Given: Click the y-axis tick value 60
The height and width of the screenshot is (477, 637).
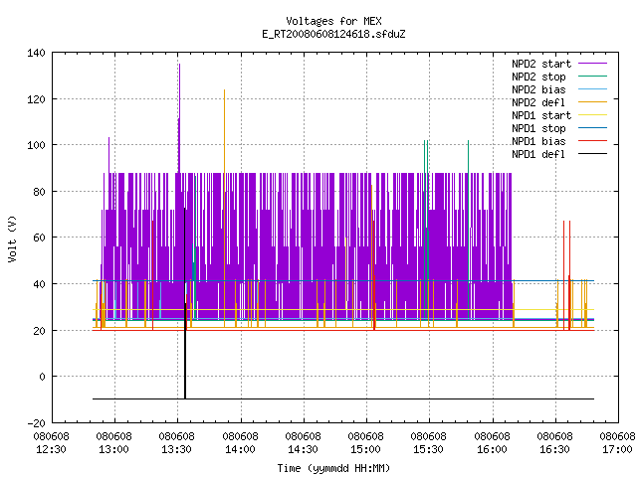Looking at the screenshot, I should tap(39, 238).
